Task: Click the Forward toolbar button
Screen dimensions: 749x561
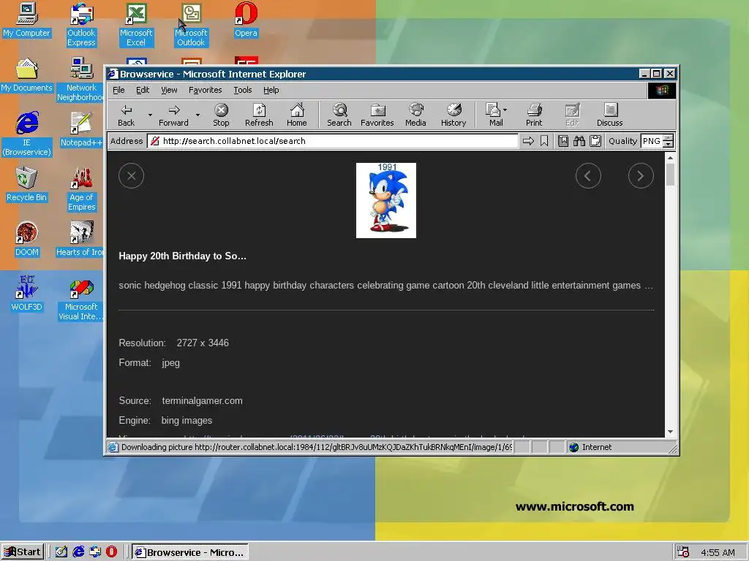Action: [x=173, y=115]
